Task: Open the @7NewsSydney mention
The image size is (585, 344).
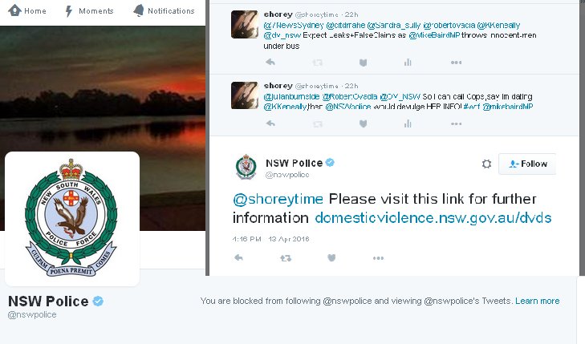Action: tap(294, 26)
